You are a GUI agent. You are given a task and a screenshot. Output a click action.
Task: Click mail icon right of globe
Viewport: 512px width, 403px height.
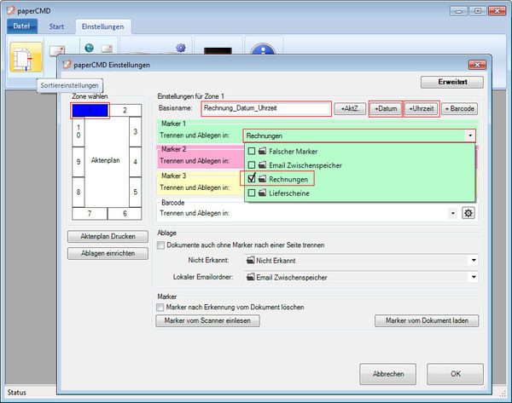coord(107,49)
